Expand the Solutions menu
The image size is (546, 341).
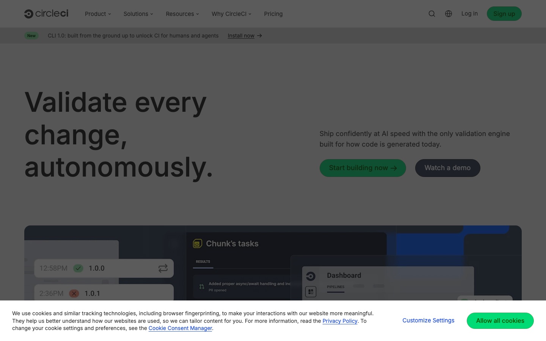tap(138, 14)
